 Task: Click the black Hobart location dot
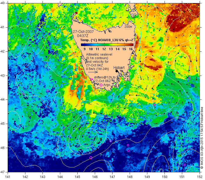117,71
